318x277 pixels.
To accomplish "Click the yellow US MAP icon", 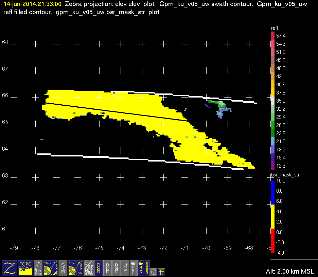I will tap(140, 268).
